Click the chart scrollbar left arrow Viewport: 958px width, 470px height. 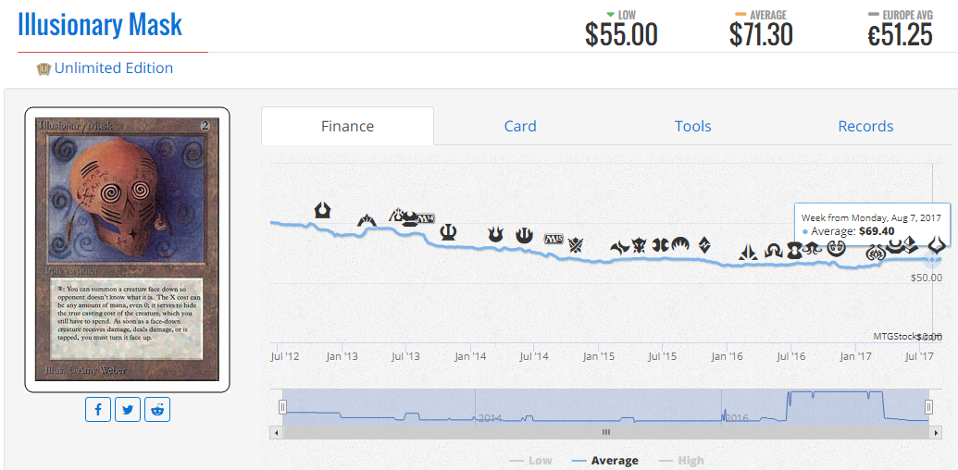click(276, 432)
